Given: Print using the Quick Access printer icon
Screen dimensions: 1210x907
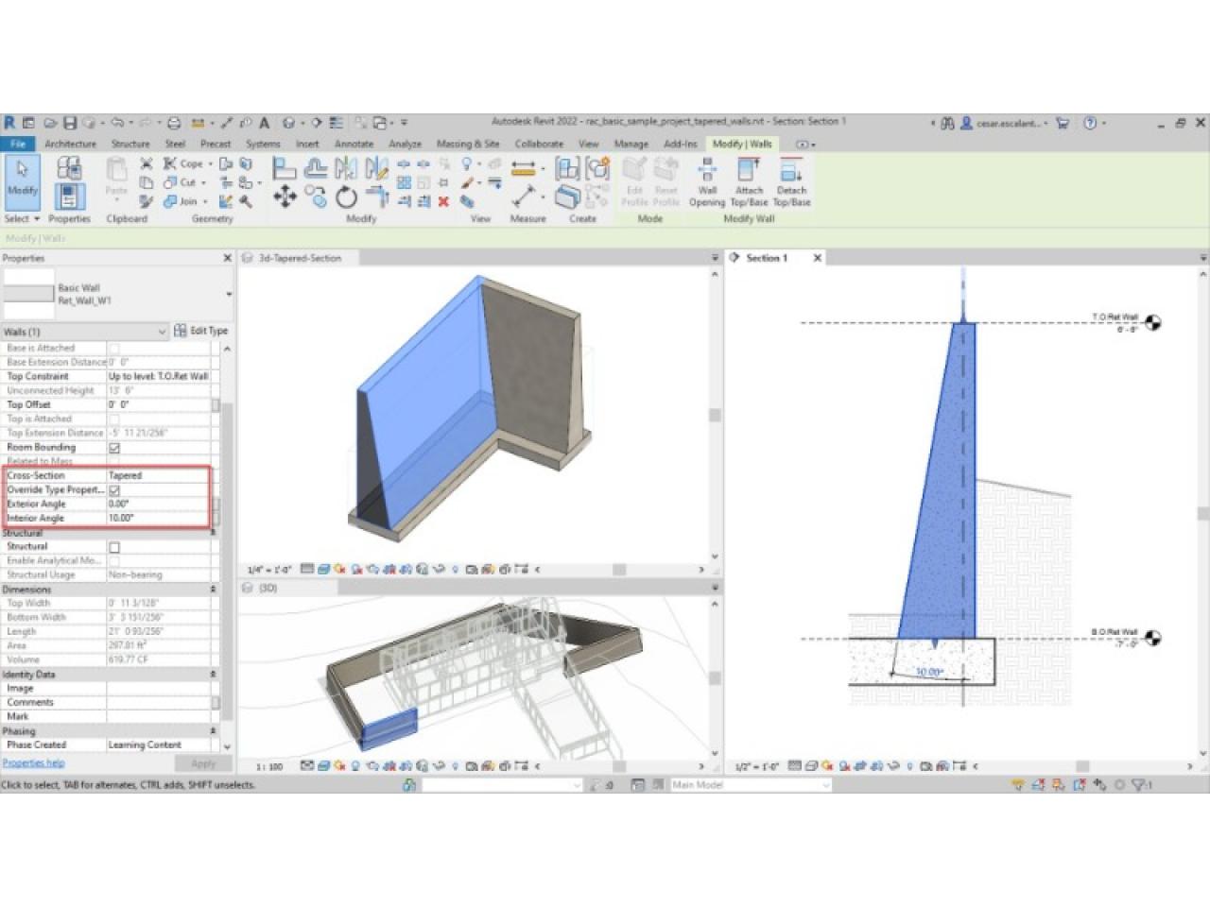Looking at the screenshot, I should tap(174, 123).
